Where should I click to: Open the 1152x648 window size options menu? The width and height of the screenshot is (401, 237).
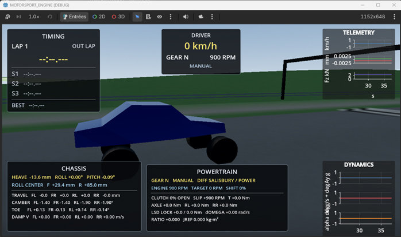(394, 17)
